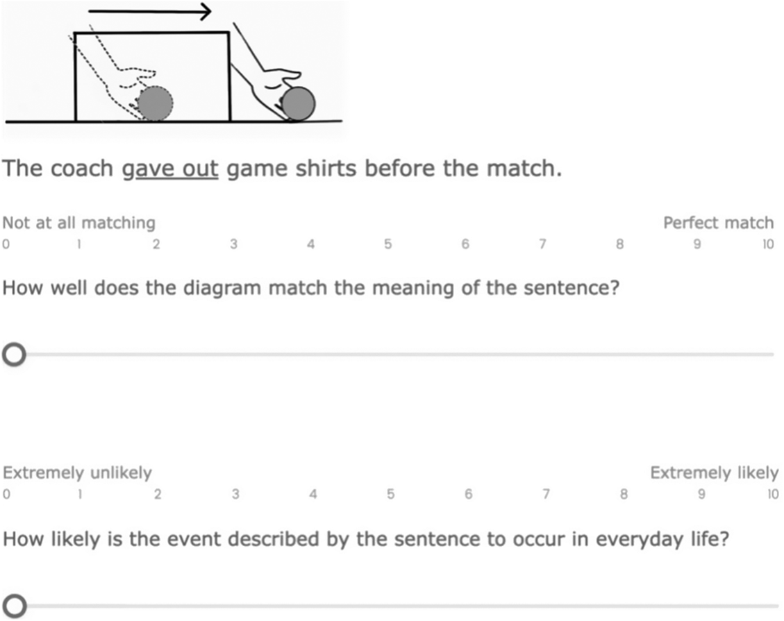Select number 0 on the likelihood scale
Screen dimensions: 784x621
tap(6, 494)
